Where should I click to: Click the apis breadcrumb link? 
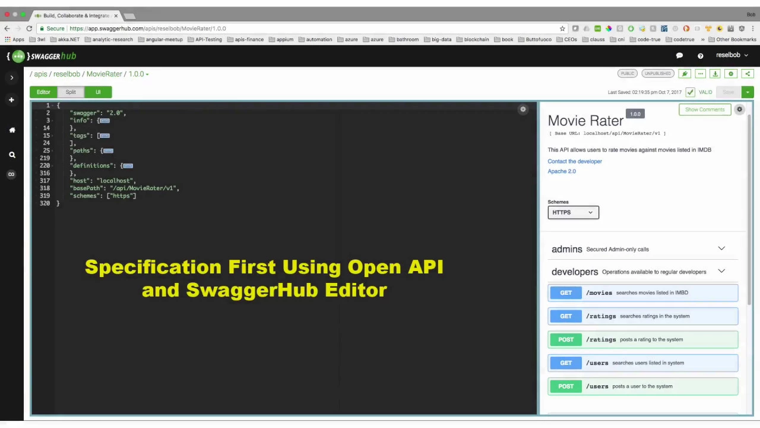point(40,74)
